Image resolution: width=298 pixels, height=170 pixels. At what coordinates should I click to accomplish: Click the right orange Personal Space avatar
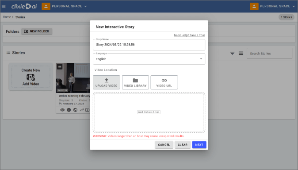[x=254, y=6]
